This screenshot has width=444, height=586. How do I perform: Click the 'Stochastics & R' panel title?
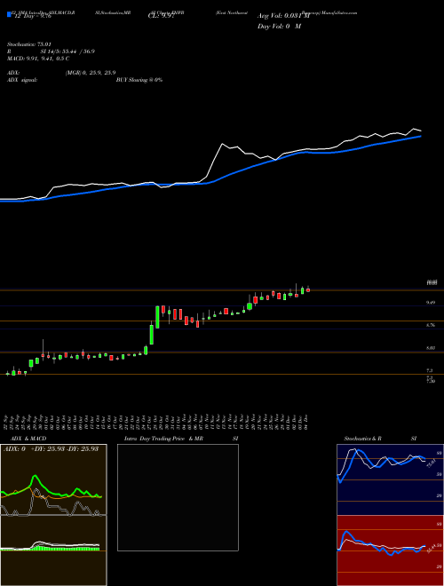[363, 439]
